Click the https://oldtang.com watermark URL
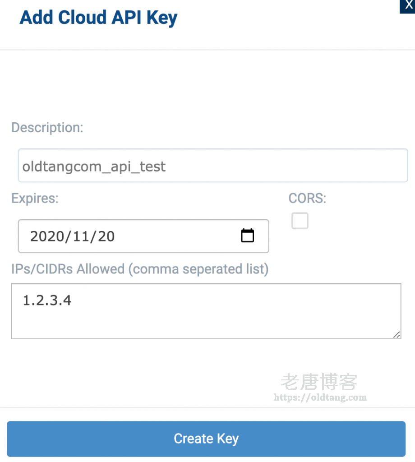Viewport: 415px width, 462px height. (x=320, y=397)
